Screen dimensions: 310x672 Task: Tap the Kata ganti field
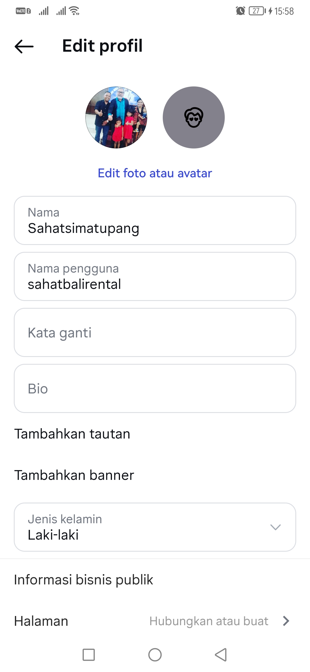click(155, 333)
